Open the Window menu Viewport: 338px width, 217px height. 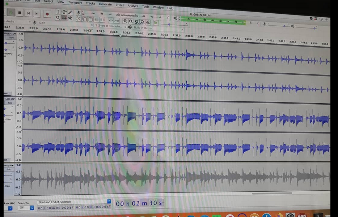[158, 7]
